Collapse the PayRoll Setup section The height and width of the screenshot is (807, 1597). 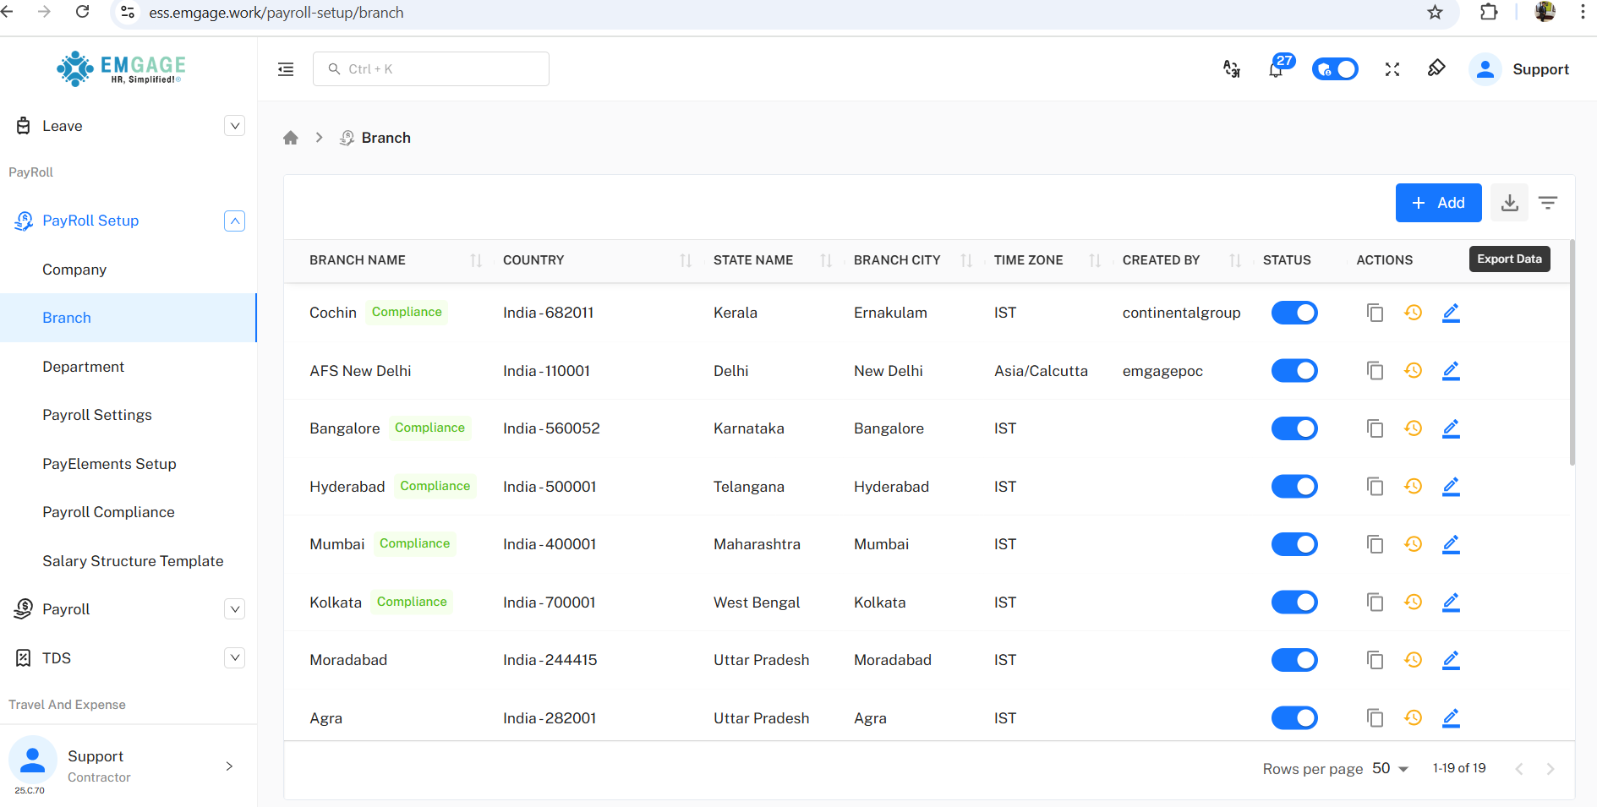(234, 221)
